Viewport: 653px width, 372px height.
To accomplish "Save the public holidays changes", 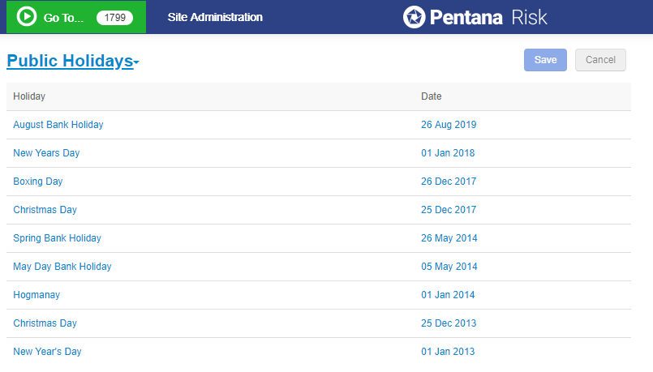I will point(545,60).
